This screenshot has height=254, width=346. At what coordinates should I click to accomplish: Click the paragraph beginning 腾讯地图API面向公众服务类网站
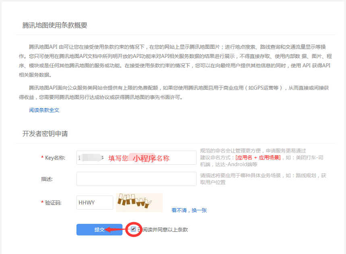[x=174, y=93]
